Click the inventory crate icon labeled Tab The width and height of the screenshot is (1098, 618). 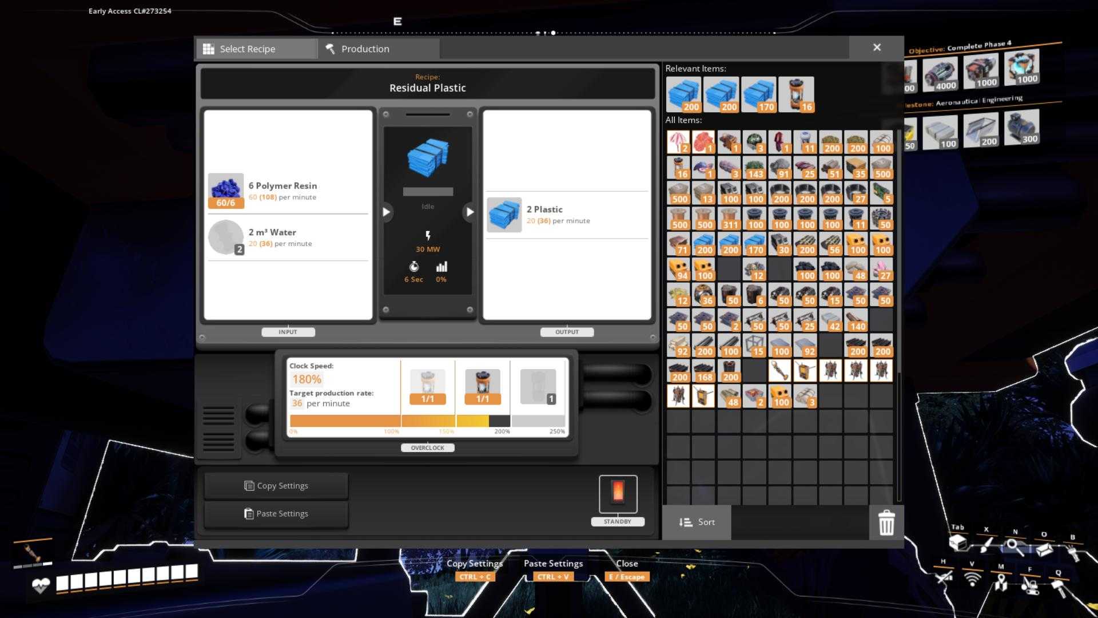click(x=958, y=542)
